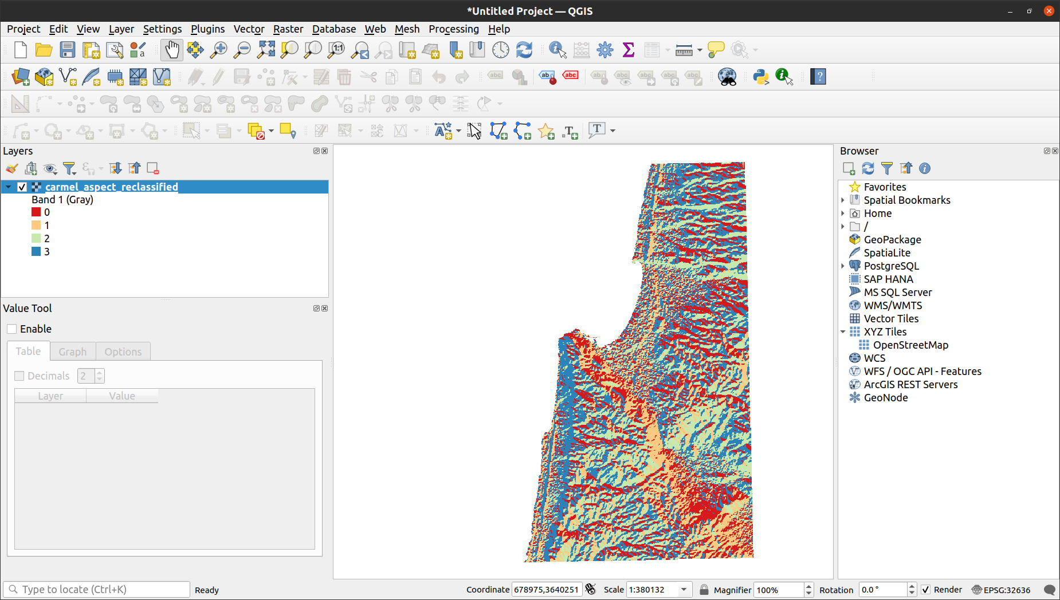Click the Save Project floppy icon

point(68,50)
